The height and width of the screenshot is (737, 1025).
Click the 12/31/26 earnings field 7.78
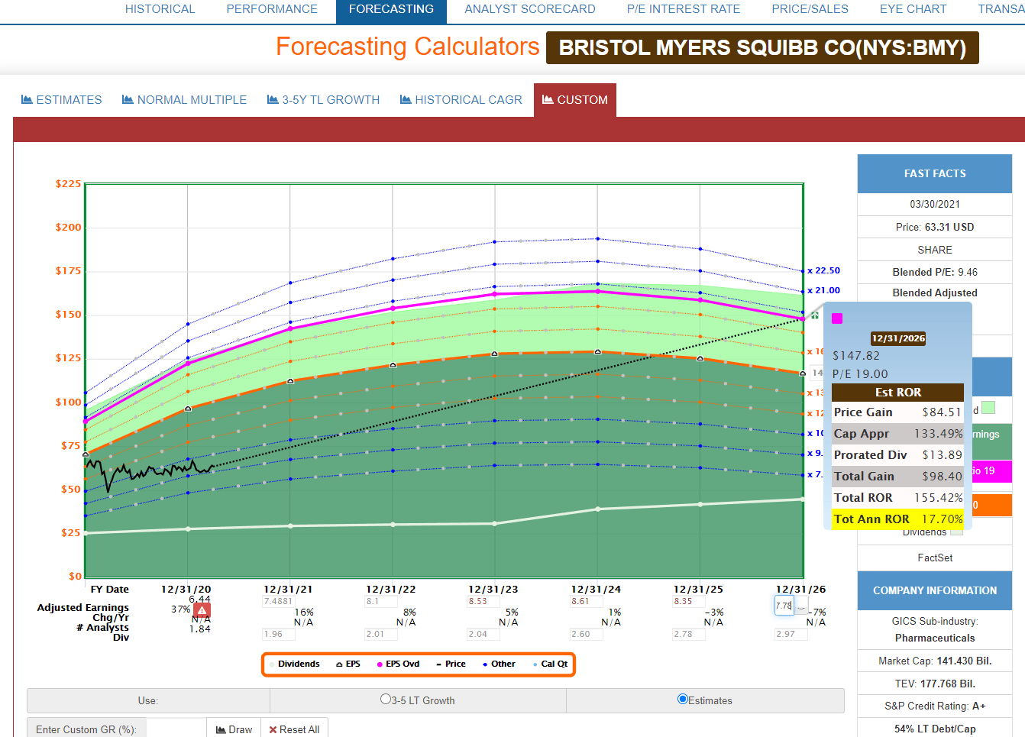[784, 606]
